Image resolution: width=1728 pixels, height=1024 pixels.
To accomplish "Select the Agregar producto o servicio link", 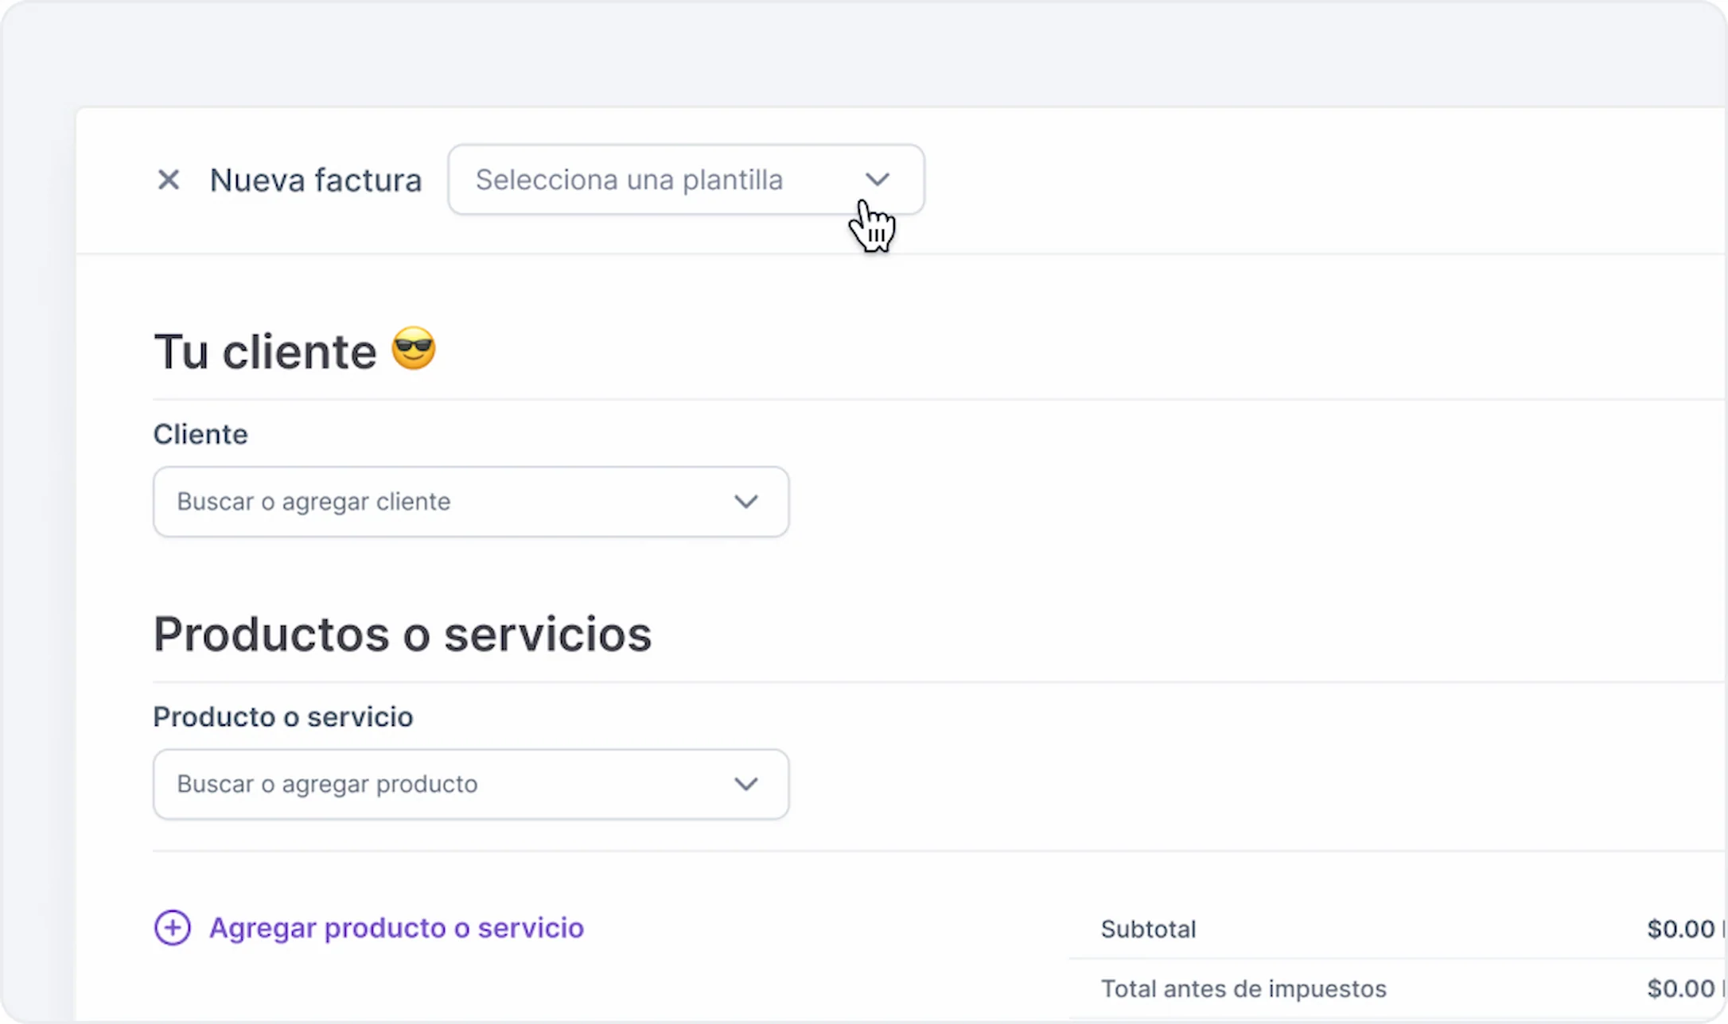I will 396,928.
